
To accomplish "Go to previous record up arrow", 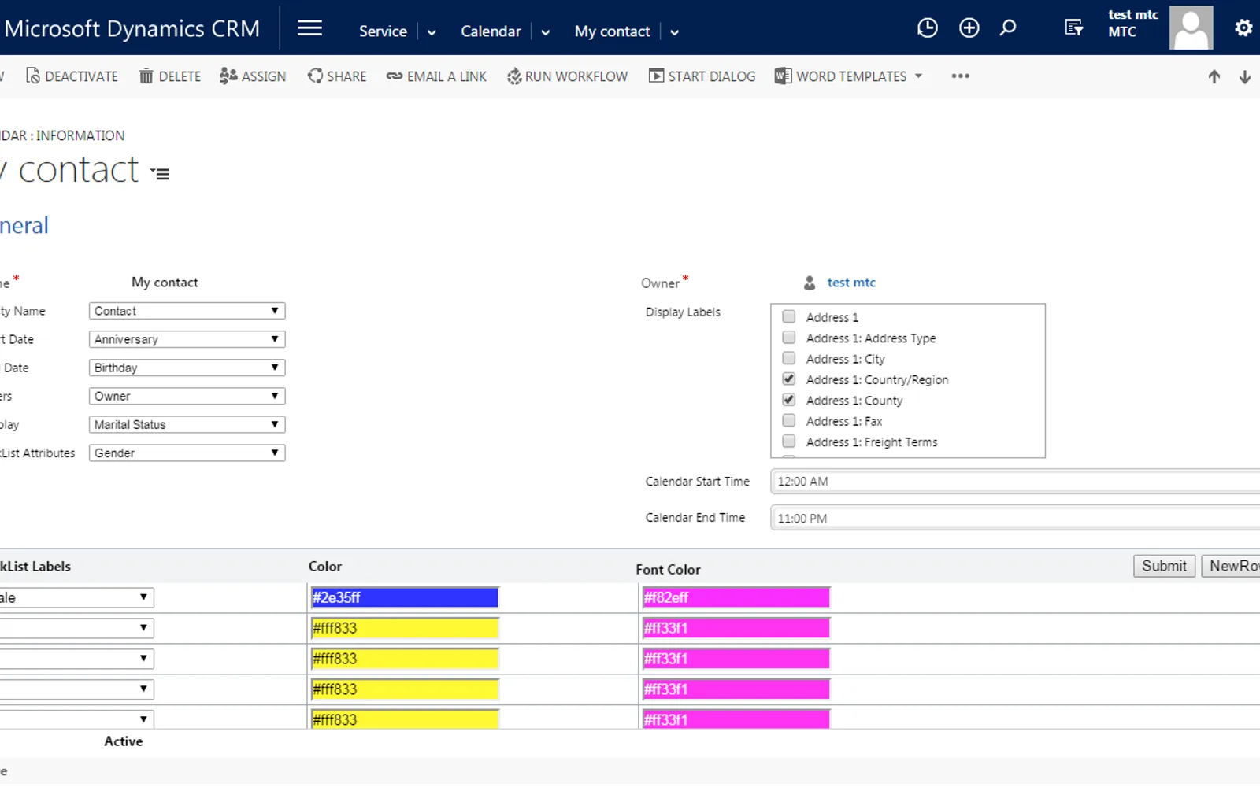I will point(1214,77).
